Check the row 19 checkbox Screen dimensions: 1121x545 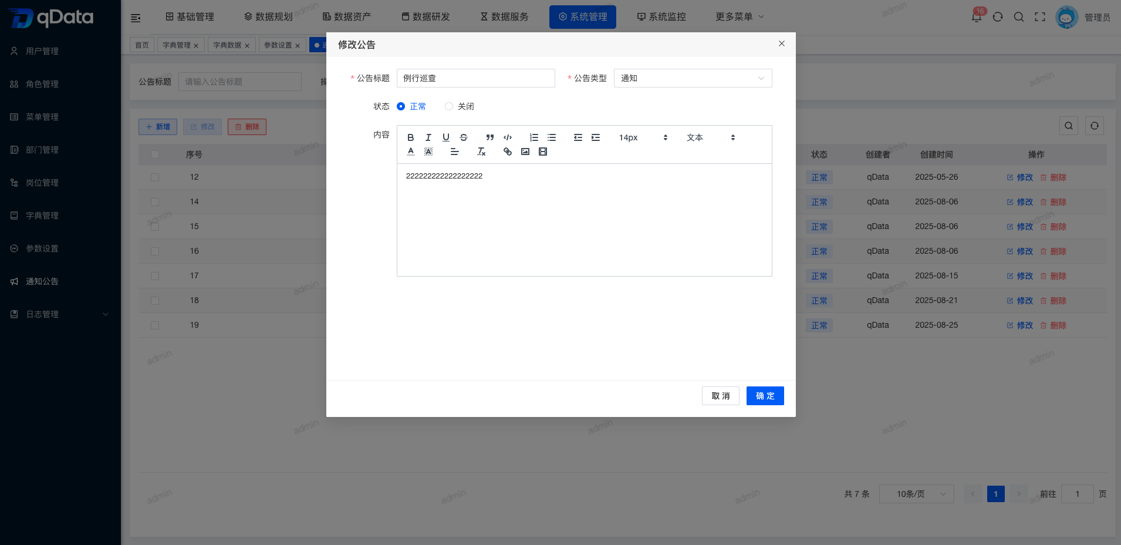click(x=155, y=325)
